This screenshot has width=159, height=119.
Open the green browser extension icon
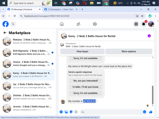point(150,16)
